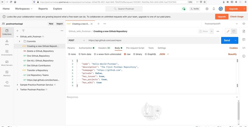Open code snippet icon in right sidebar

coord(244,48)
